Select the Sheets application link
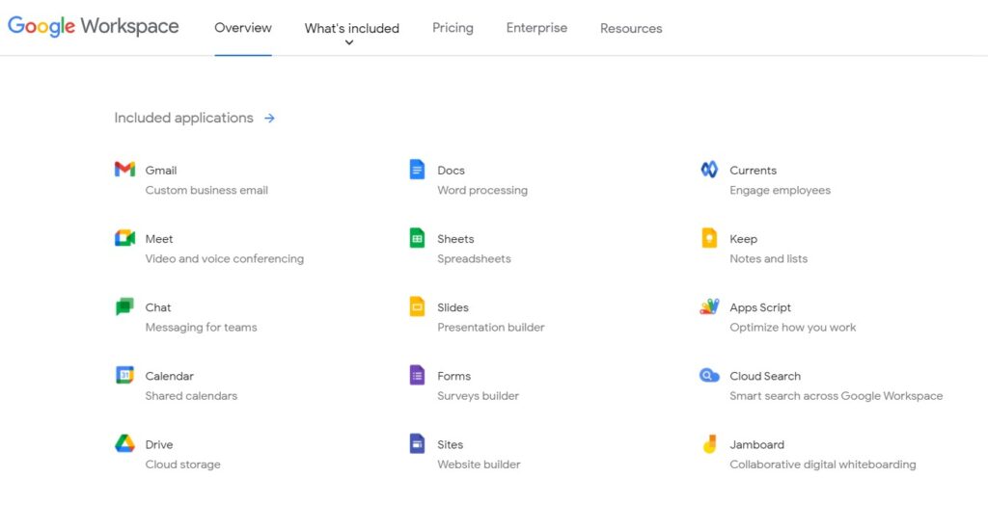The image size is (988, 531). click(455, 238)
